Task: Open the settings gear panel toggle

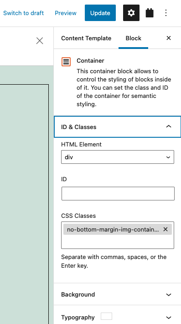Action: pos(131,13)
